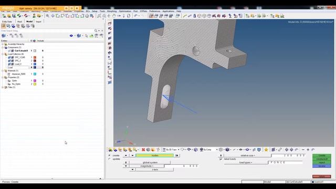
Task: Open the load types selector
Action: 246,162
